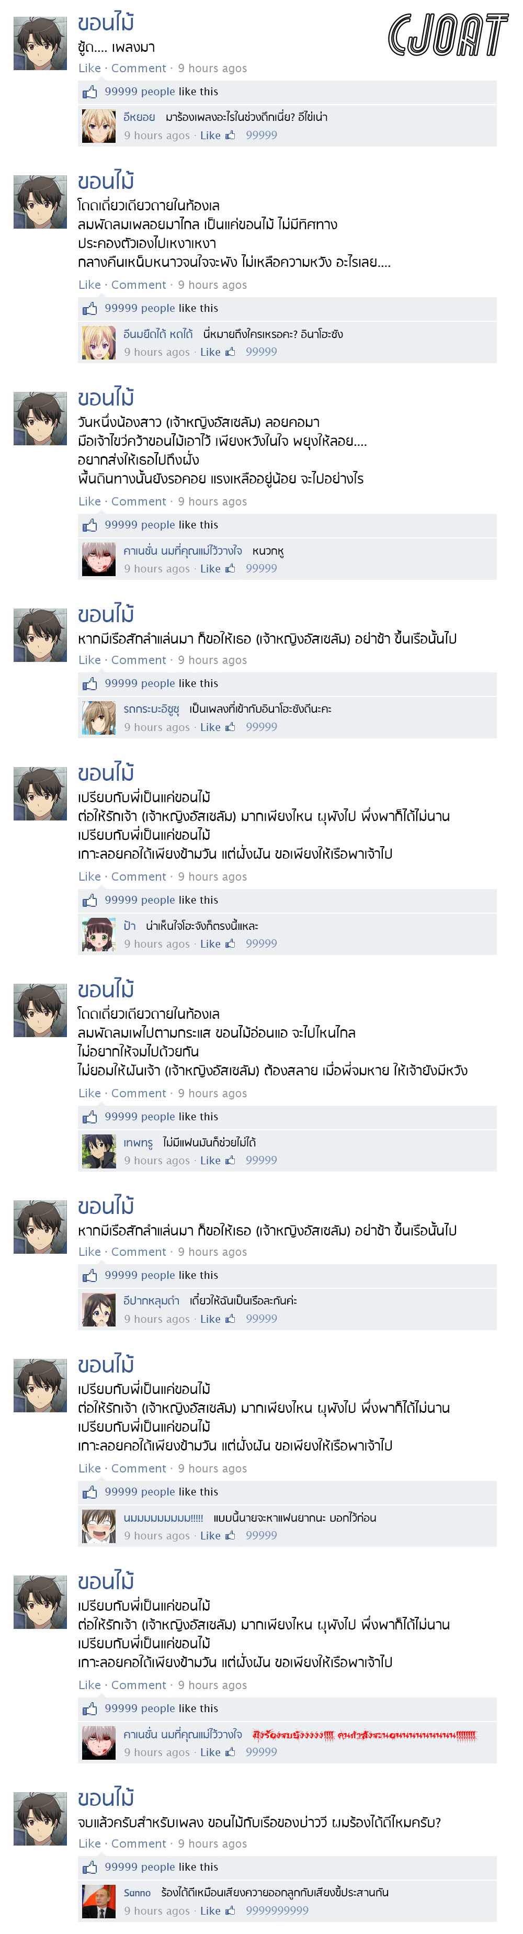Open the อีหยอย commenter name link
This screenshot has height=1934, width=523.
pyautogui.click(x=139, y=117)
